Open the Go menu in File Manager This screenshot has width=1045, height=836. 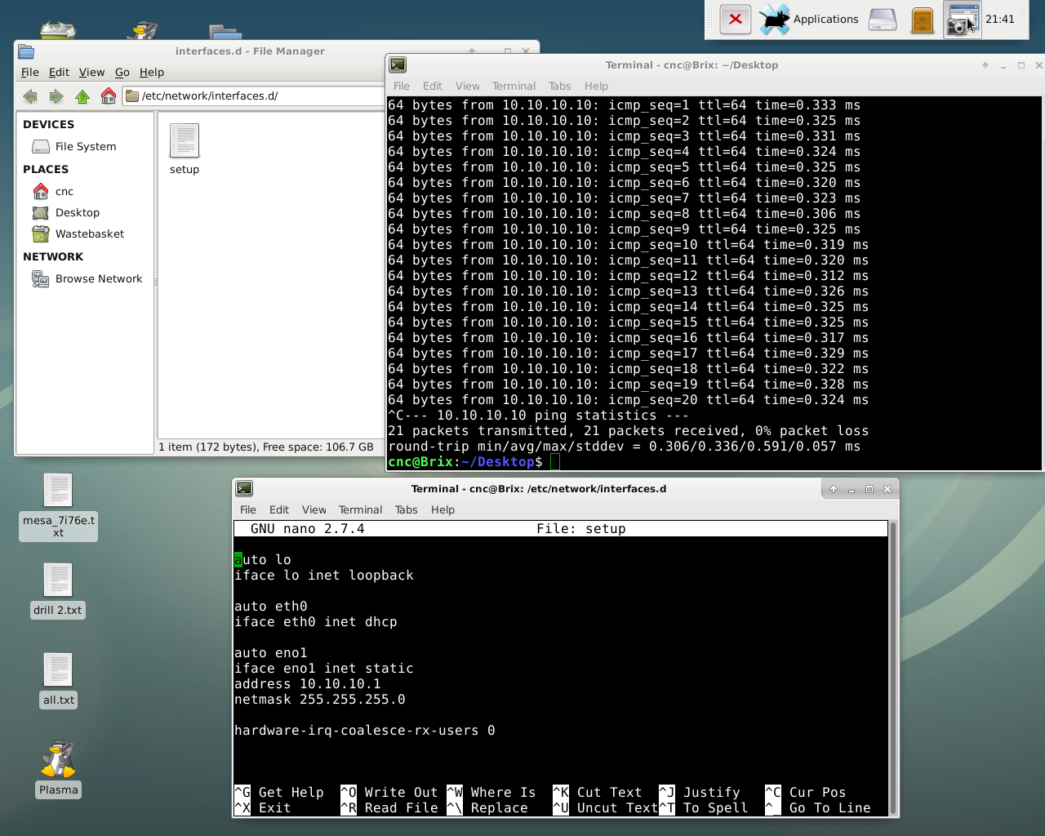(122, 72)
